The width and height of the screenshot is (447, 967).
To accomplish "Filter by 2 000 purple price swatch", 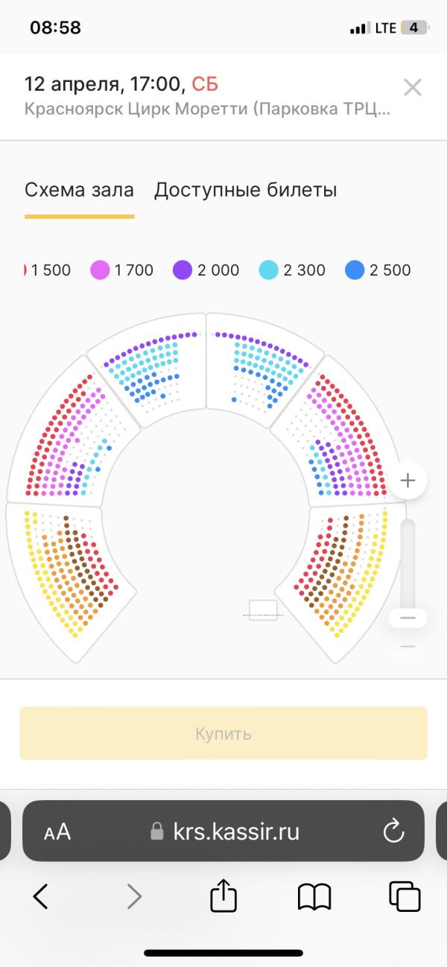I will (183, 270).
